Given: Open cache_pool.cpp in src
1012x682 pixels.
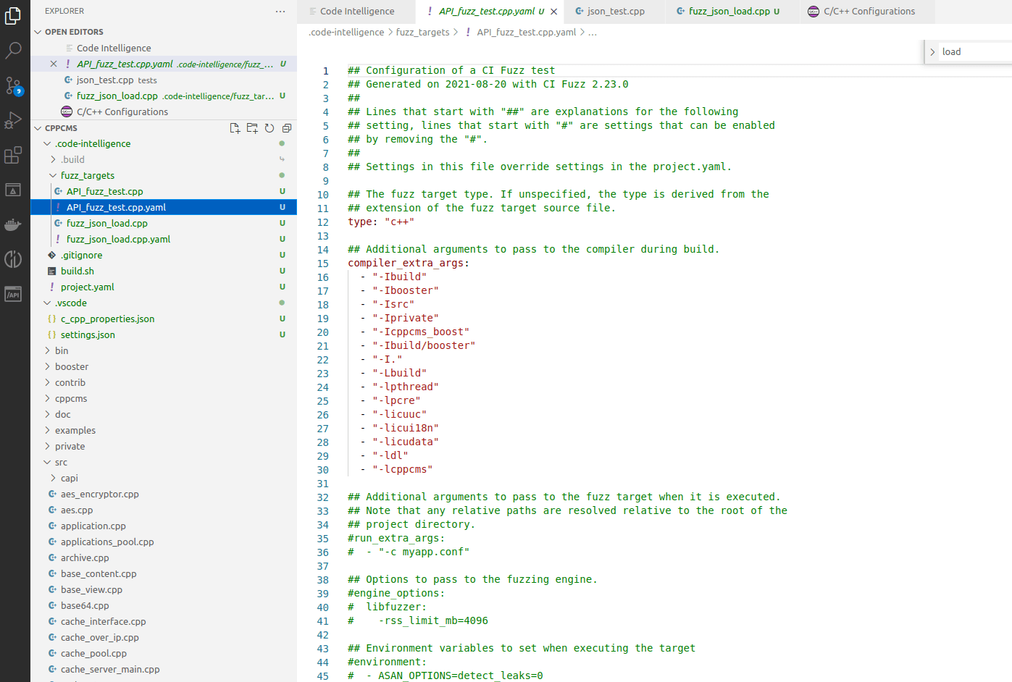Looking at the screenshot, I should coord(164,654).
